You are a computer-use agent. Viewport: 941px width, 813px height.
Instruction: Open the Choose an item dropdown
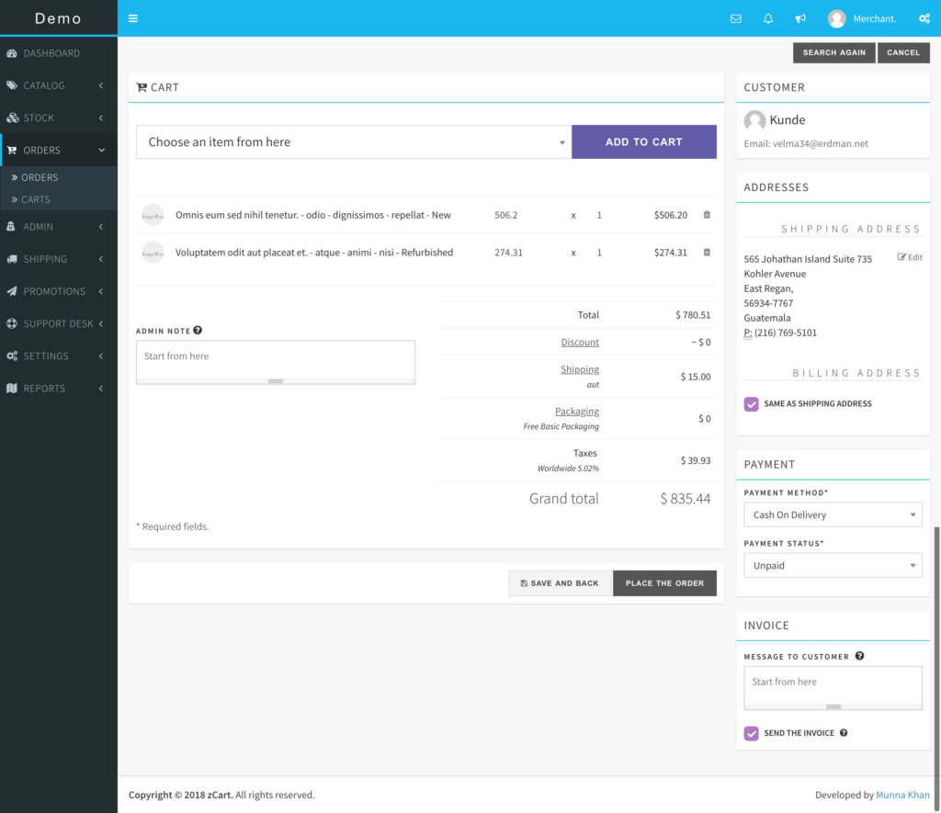click(354, 142)
